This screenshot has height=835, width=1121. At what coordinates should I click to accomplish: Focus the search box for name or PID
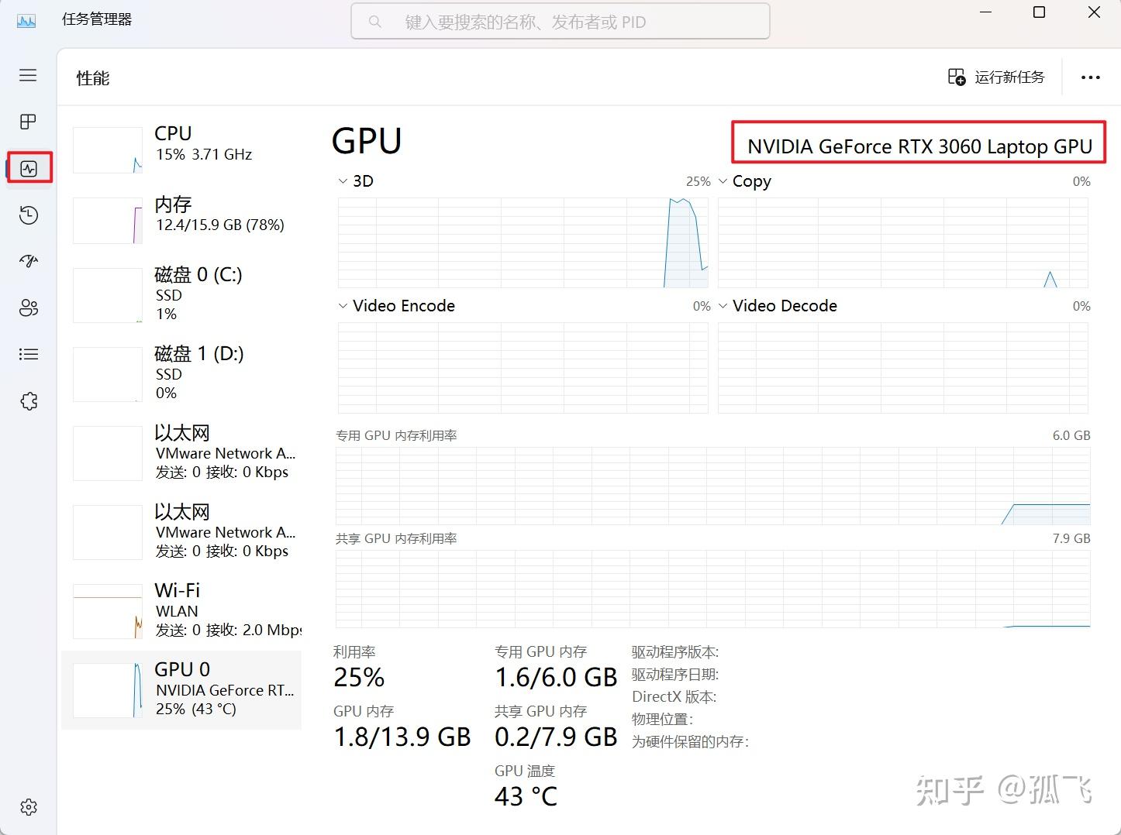click(560, 22)
